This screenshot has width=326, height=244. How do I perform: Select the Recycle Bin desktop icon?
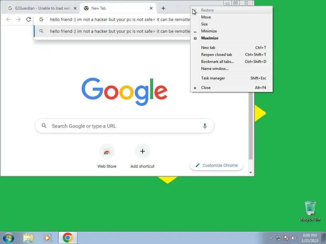pyautogui.click(x=310, y=211)
